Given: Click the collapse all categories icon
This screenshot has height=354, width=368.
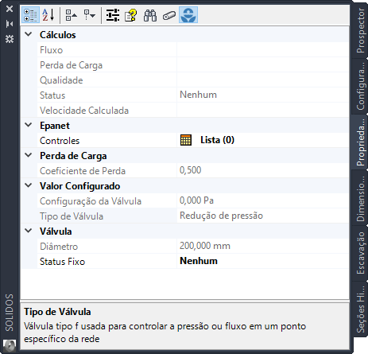Looking at the screenshot, I should point(71,15).
